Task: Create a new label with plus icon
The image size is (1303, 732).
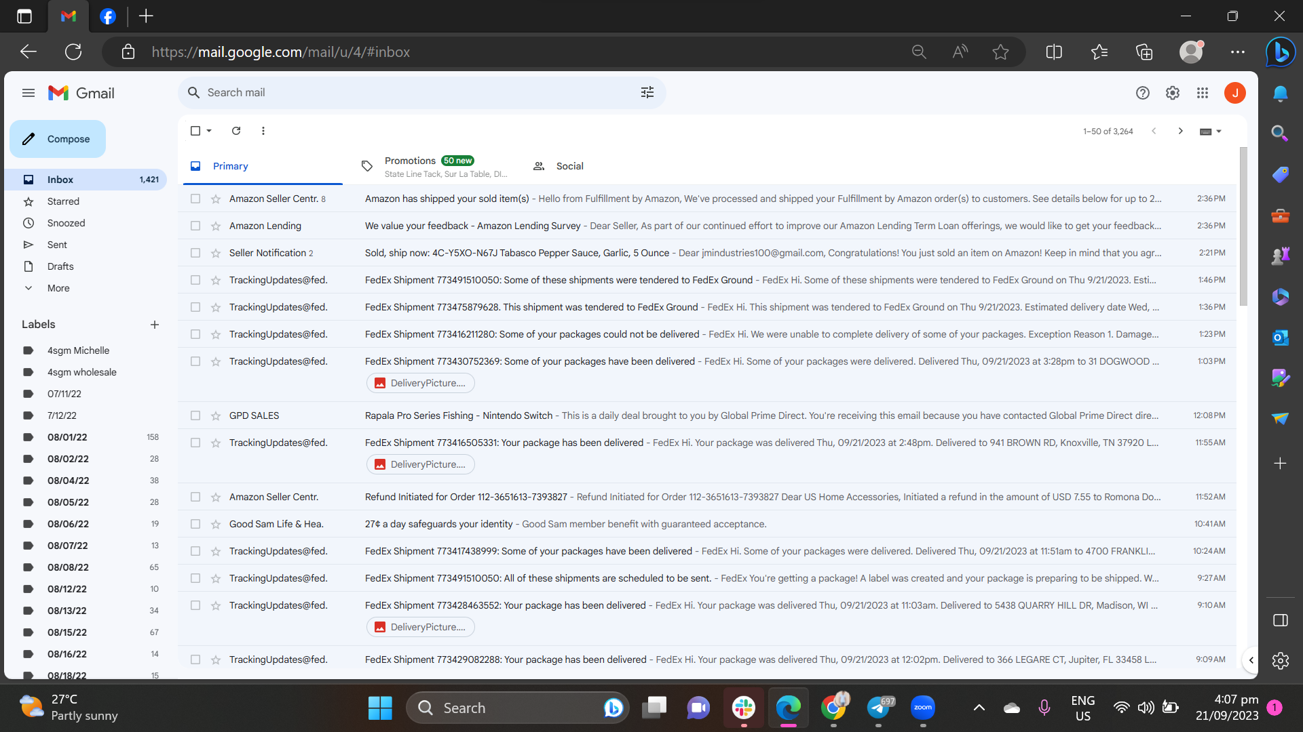Action: [x=155, y=325]
